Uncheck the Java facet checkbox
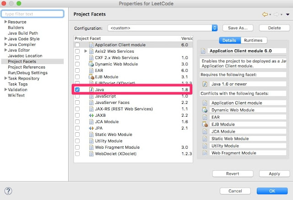The image size is (293, 200). [77, 90]
